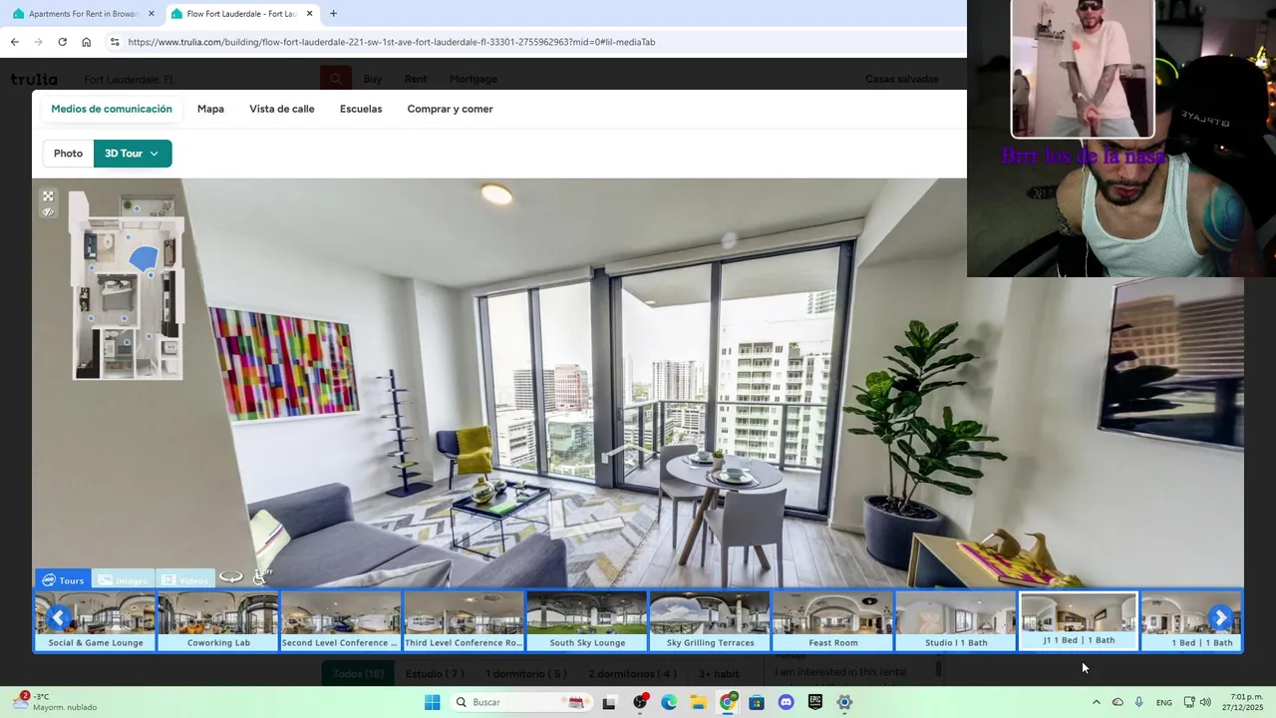Switch to the Escuelas tab
1276x718 pixels.
(x=361, y=109)
